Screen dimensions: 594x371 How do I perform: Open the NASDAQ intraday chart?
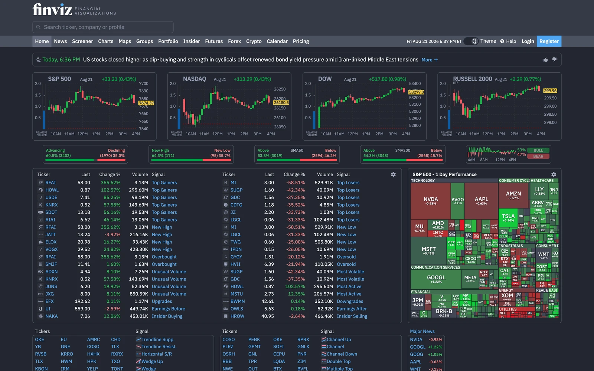(x=229, y=106)
